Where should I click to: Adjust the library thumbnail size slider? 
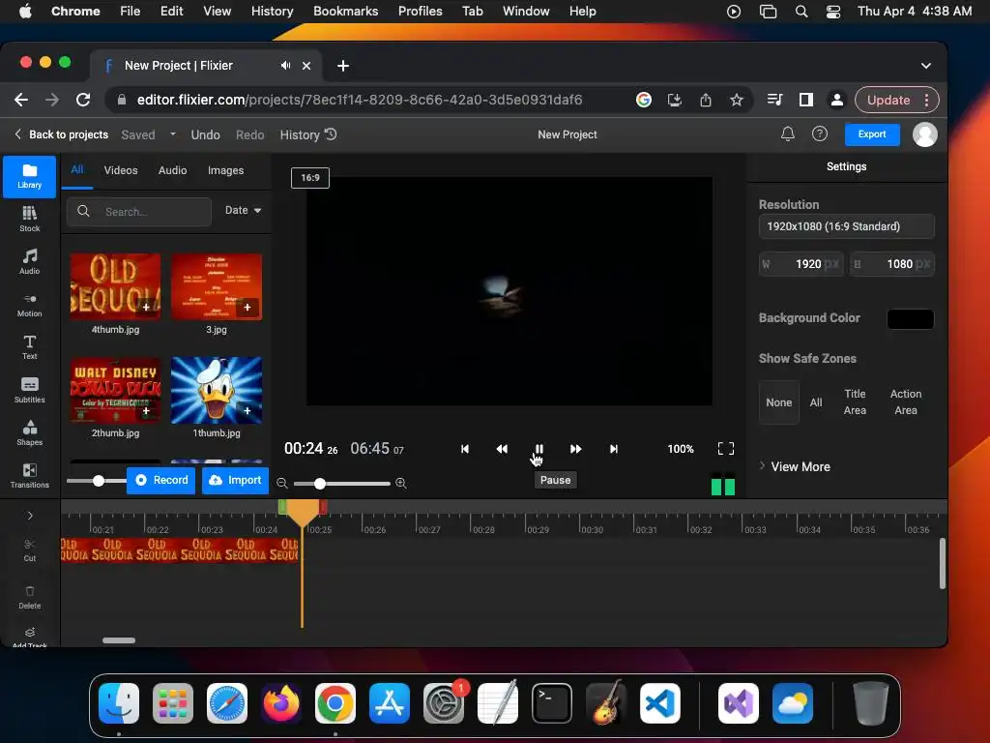99,481
